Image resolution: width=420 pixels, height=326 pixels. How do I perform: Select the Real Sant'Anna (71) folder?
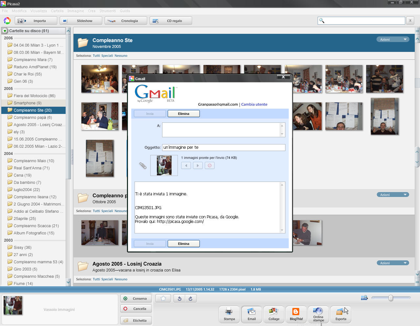pos(33,168)
